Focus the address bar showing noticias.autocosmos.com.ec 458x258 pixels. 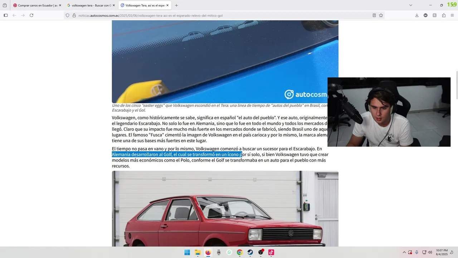coord(224,15)
